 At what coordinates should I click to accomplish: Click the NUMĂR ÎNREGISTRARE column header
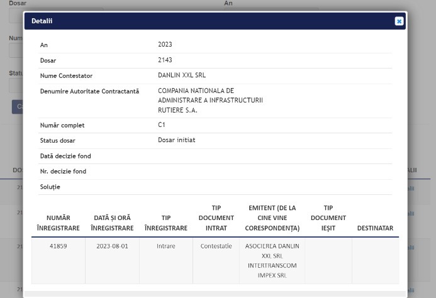[x=59, y=223]
